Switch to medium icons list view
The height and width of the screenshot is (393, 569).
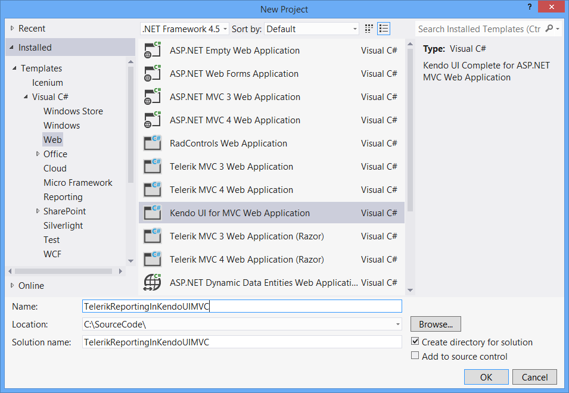coord(384,29)
